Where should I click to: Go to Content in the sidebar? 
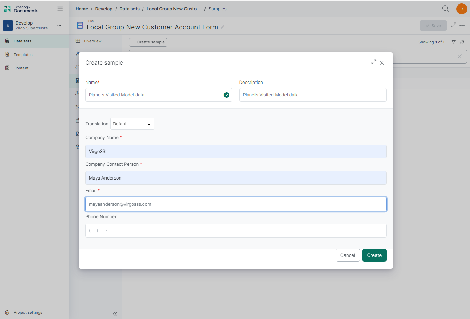pyautogui.click(x=21, y=68)
